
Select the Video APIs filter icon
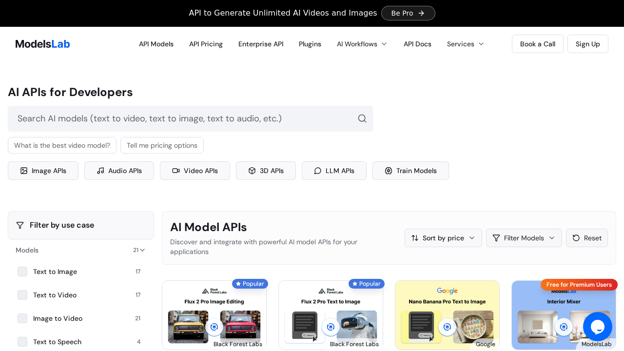(175, 171)
